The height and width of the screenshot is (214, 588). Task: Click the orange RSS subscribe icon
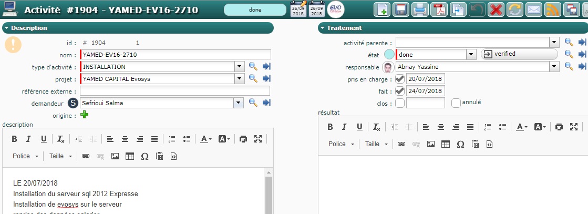point(552,10)
